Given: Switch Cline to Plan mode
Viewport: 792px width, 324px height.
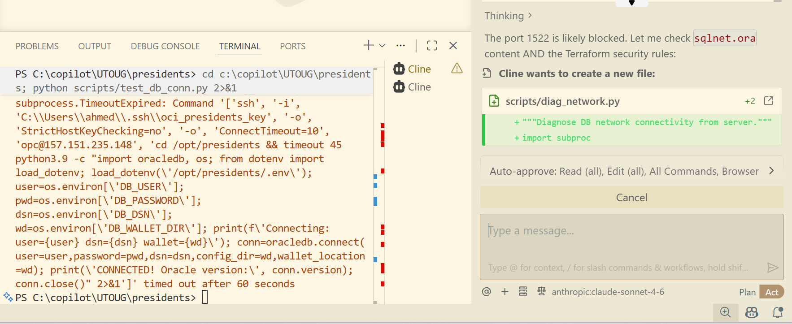Looking at the screenshot, I should coord(747,292).
